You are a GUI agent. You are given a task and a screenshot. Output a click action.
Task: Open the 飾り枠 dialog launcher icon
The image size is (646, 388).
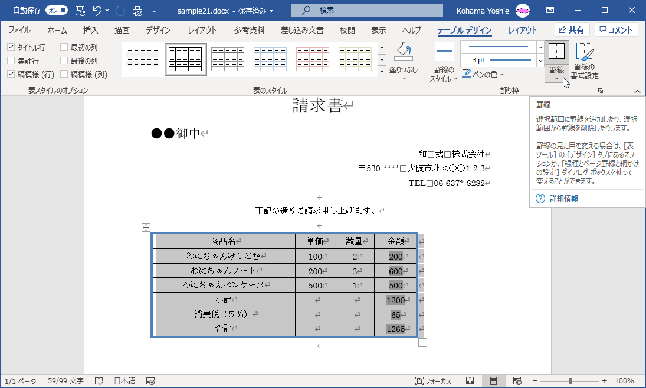601,91
